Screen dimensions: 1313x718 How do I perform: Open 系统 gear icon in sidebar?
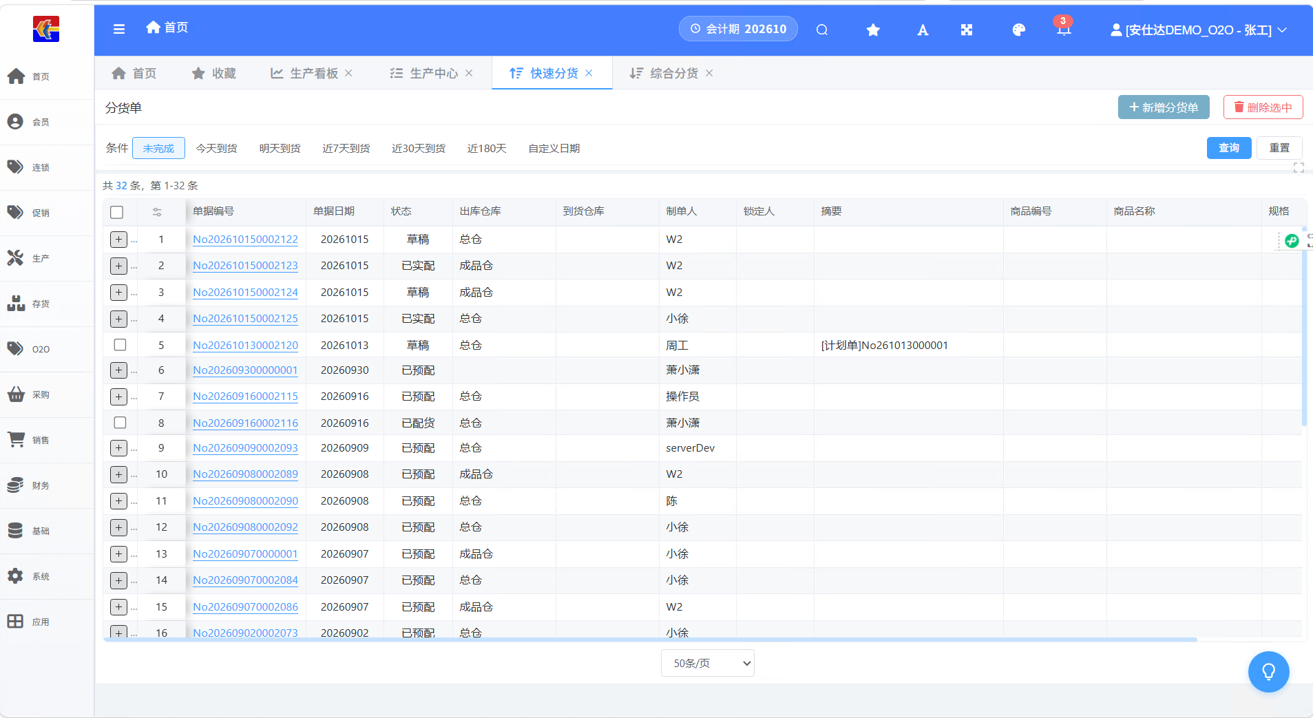point(16,576)
